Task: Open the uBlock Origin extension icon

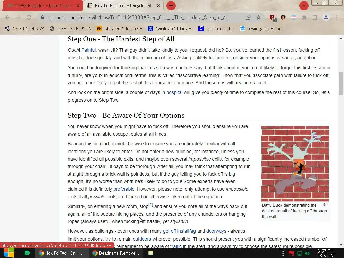Action: click(x=273, y=18)
